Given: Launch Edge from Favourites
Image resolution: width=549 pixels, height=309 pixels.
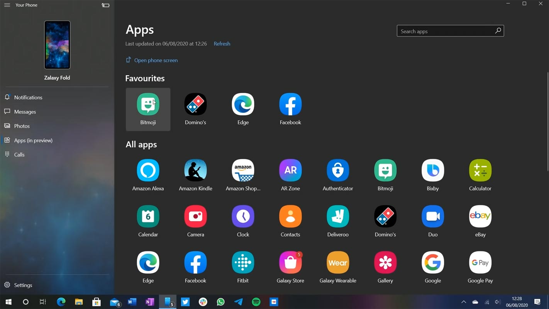Looking at the screenshot, I should point(243,109).
